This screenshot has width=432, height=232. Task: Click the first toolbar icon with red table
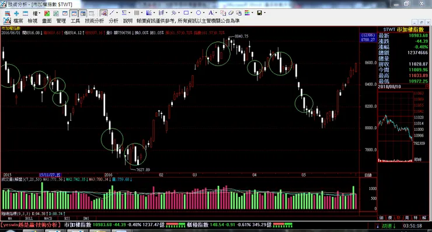[7, 13]
